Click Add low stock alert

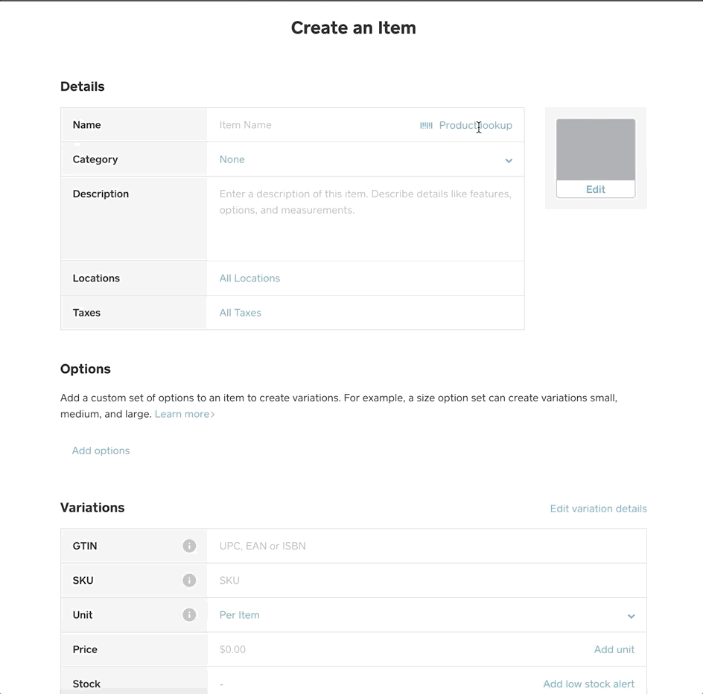click(588, 684)
